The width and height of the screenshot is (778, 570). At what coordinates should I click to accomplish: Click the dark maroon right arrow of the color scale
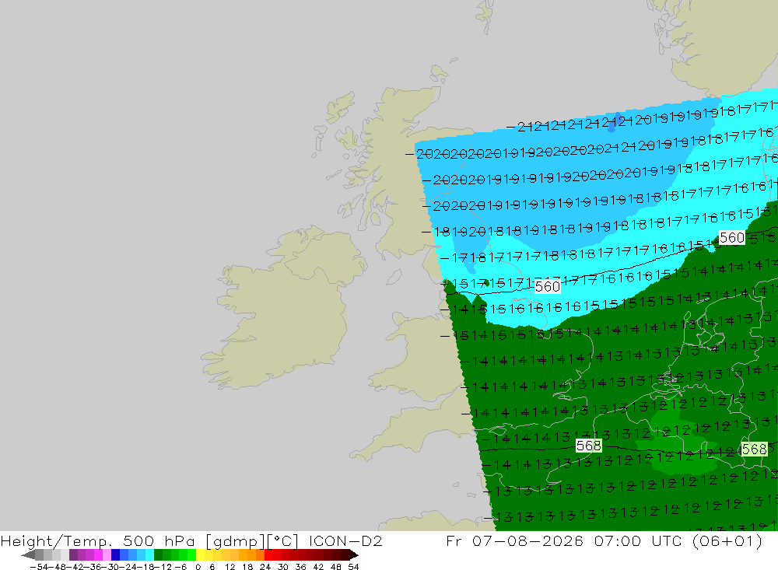pyautogui.click(x=354, y=554)
